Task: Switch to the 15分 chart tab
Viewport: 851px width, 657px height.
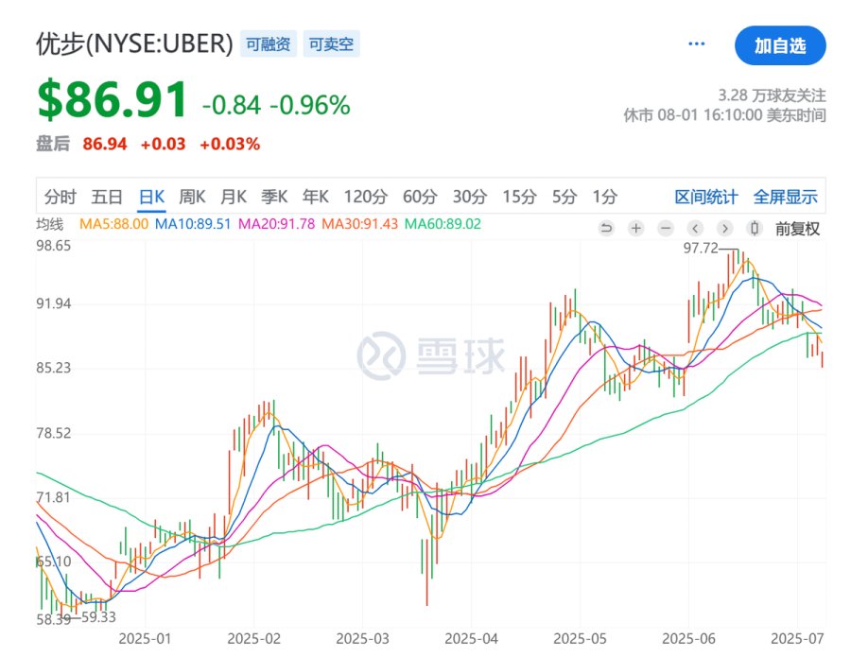Action: 519,197
